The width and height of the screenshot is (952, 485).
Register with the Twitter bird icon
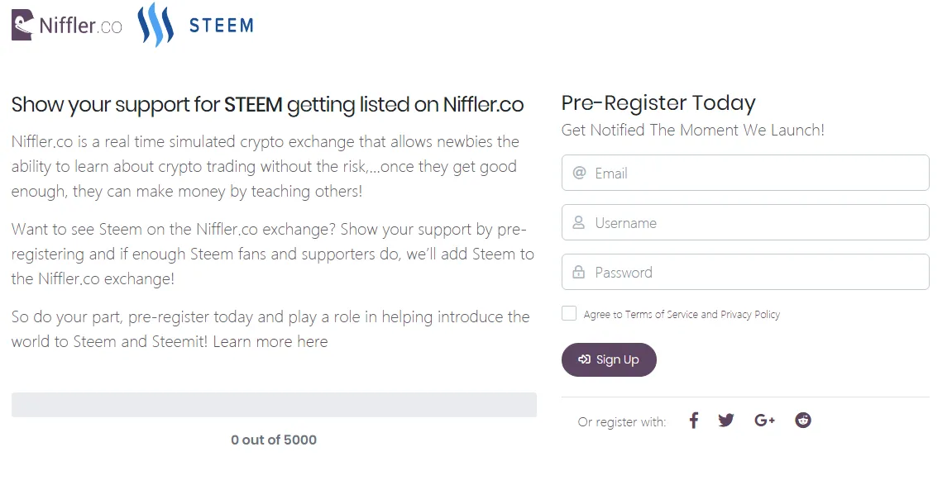tap(726, 420)
